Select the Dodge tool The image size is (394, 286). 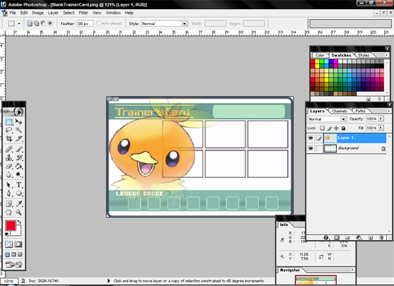click(x=18, y=175)
